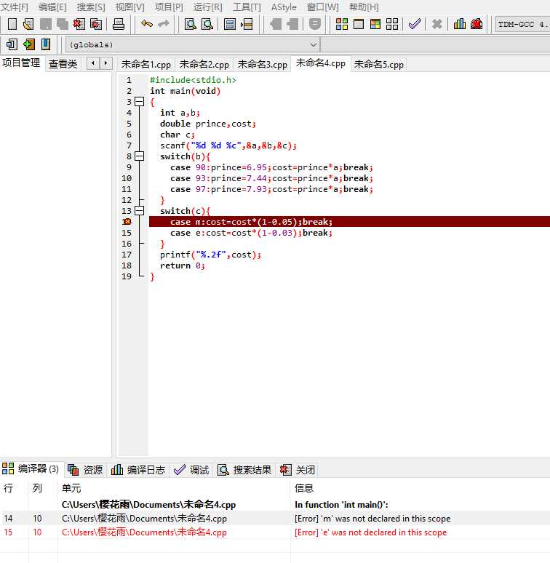
Task: Open the AStyle menu
Action: 284,7
